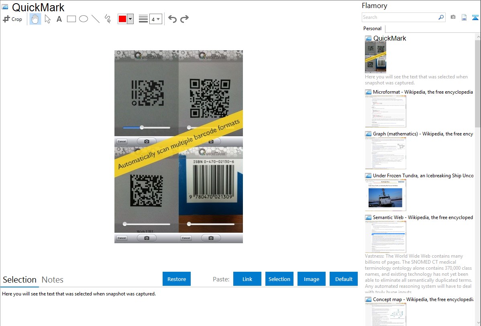Screen dimensions: 481x326
Task: Undo the last annotation
Action: [172, 19]
